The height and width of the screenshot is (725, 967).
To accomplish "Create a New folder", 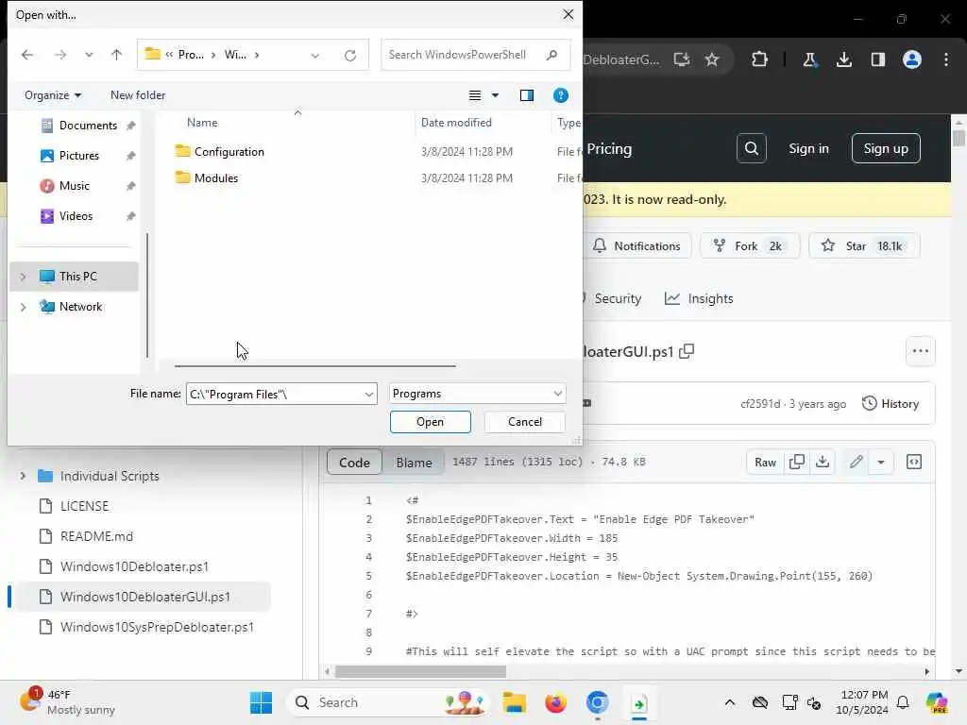I will tap(138, 95).
